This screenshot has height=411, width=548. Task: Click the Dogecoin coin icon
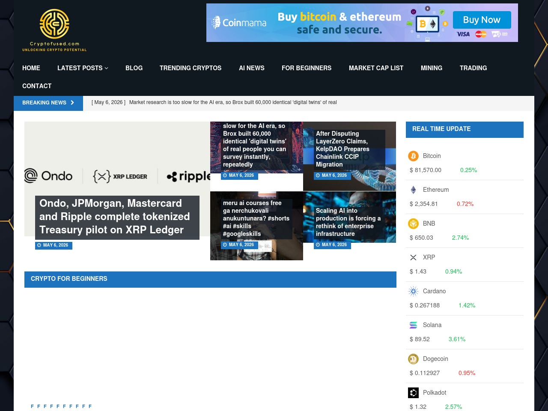[x=413, y=359]
